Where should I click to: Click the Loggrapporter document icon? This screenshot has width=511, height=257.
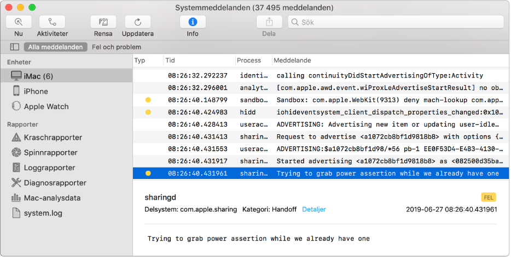click(16, 168)
